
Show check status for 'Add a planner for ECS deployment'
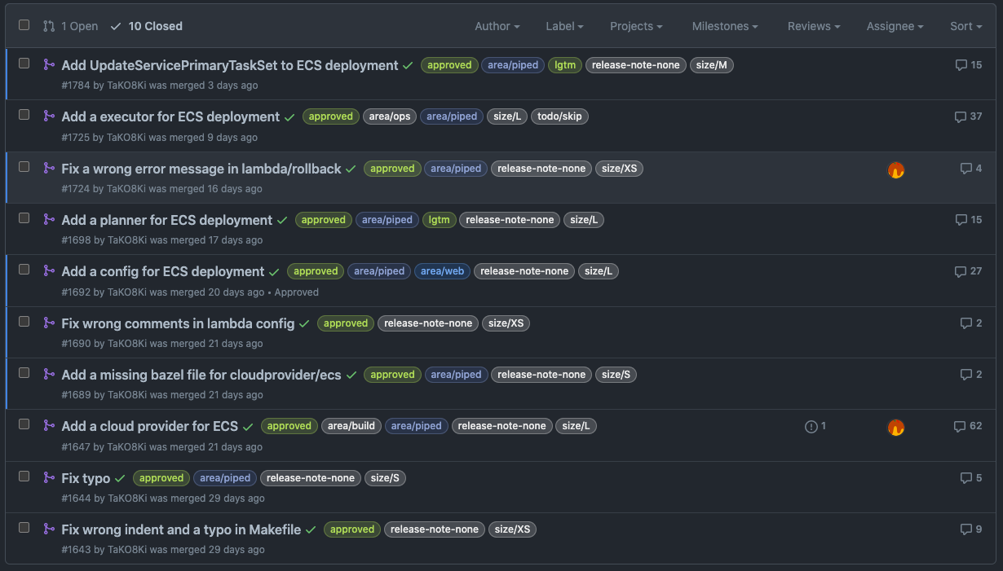(282, 221)
